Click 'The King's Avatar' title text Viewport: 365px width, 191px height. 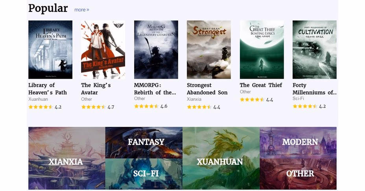(x=96, y=89)
